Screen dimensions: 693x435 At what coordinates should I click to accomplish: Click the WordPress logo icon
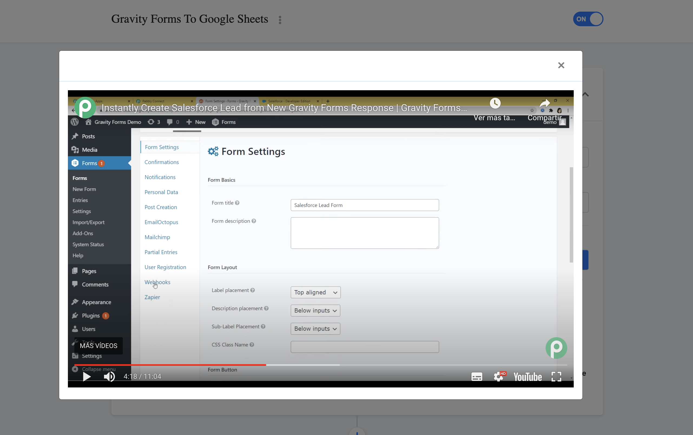[x=75, y=122]
